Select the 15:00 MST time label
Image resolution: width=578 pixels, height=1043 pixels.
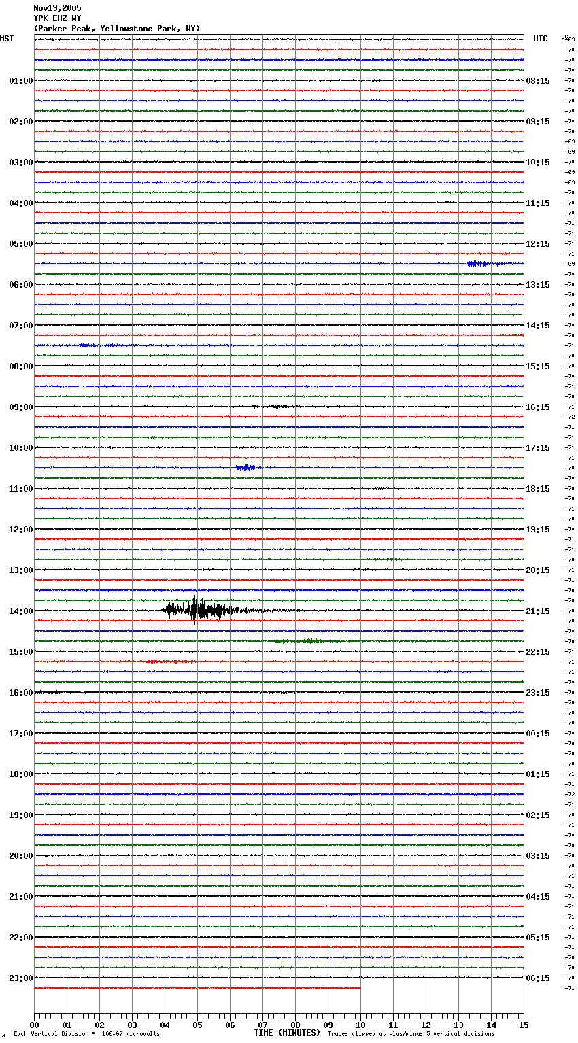click(21, 652)
